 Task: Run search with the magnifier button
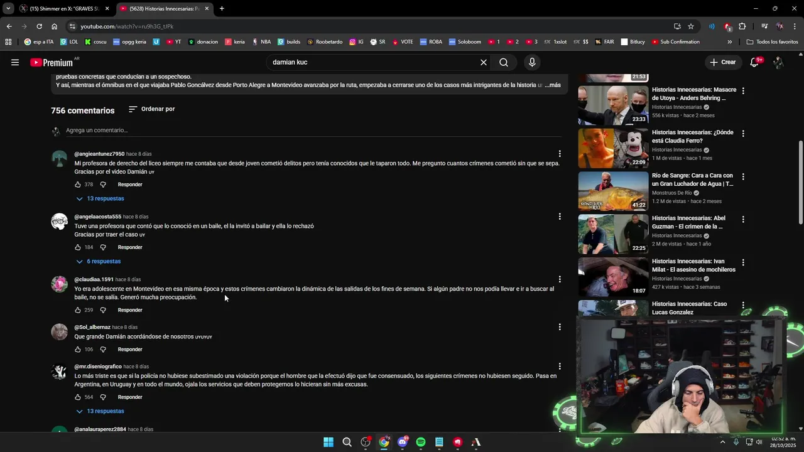coord(504,62)
